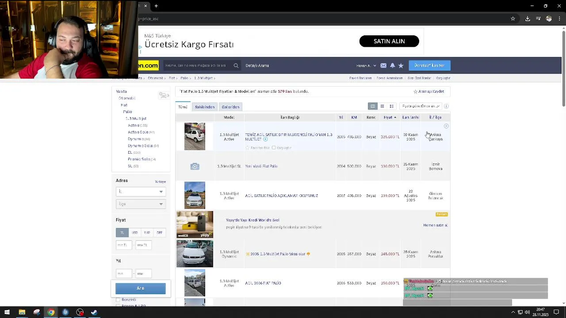The height and width of the screenshot is (318, 566).
Task: Click the star icon beside Aramayı Kaydet
Action: 415,91
